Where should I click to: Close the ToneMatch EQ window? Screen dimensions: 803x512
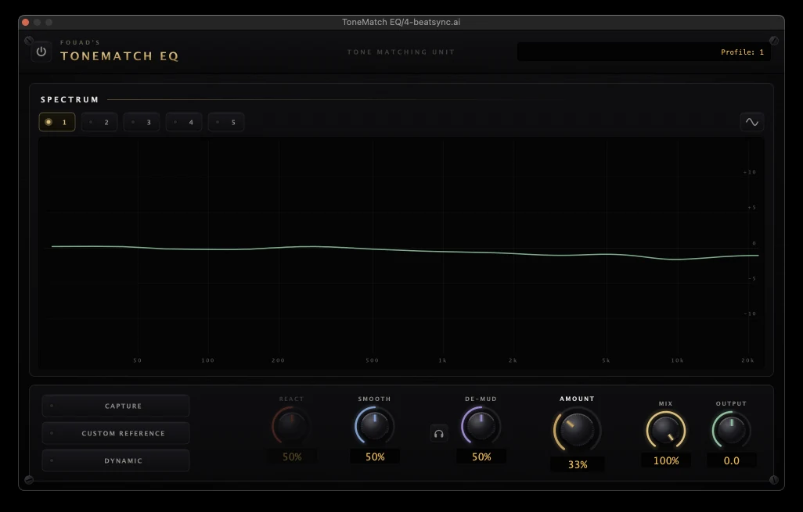25,22
